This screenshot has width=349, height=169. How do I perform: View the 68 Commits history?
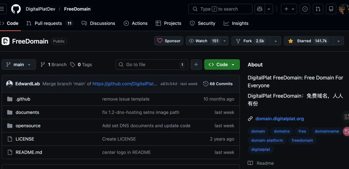click(218, 84)
